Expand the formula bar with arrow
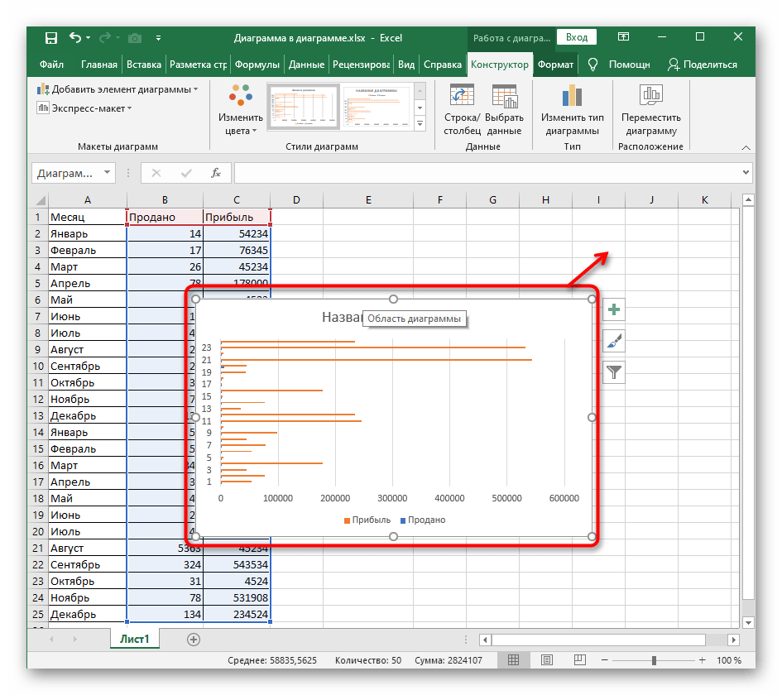 [746, 172]
